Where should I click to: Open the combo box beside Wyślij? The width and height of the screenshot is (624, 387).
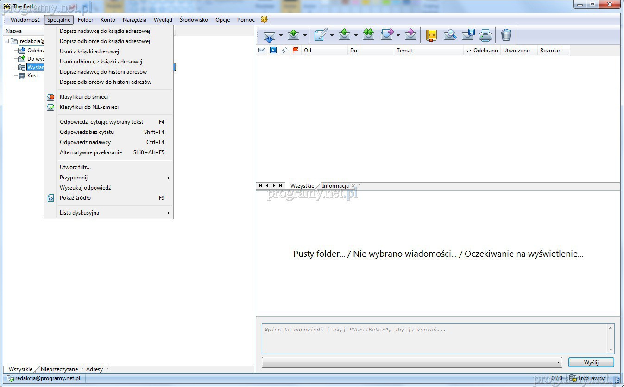coord(559,362)
